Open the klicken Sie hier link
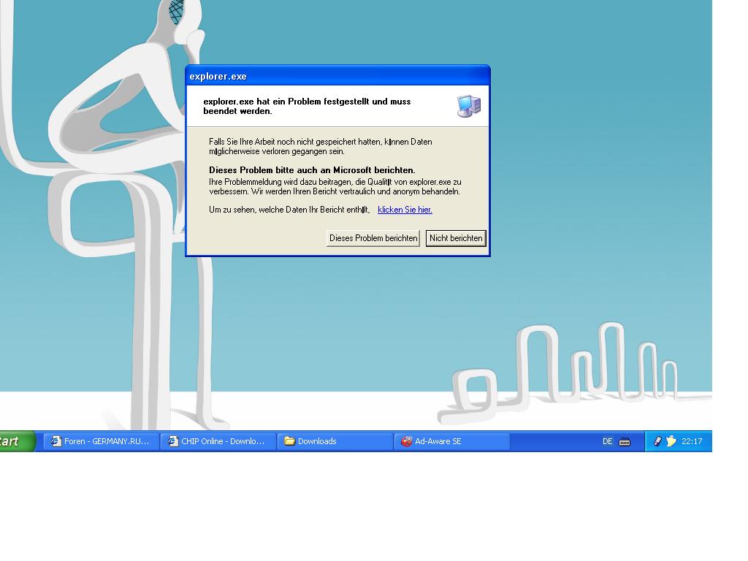The width and height of the screenshot is (748, 561). tap(405, 210)
